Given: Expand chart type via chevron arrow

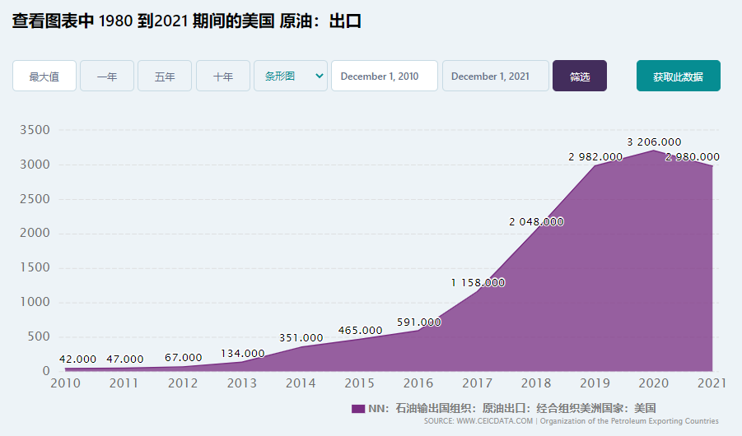Looking at the screenshot, I should [320, 76].
